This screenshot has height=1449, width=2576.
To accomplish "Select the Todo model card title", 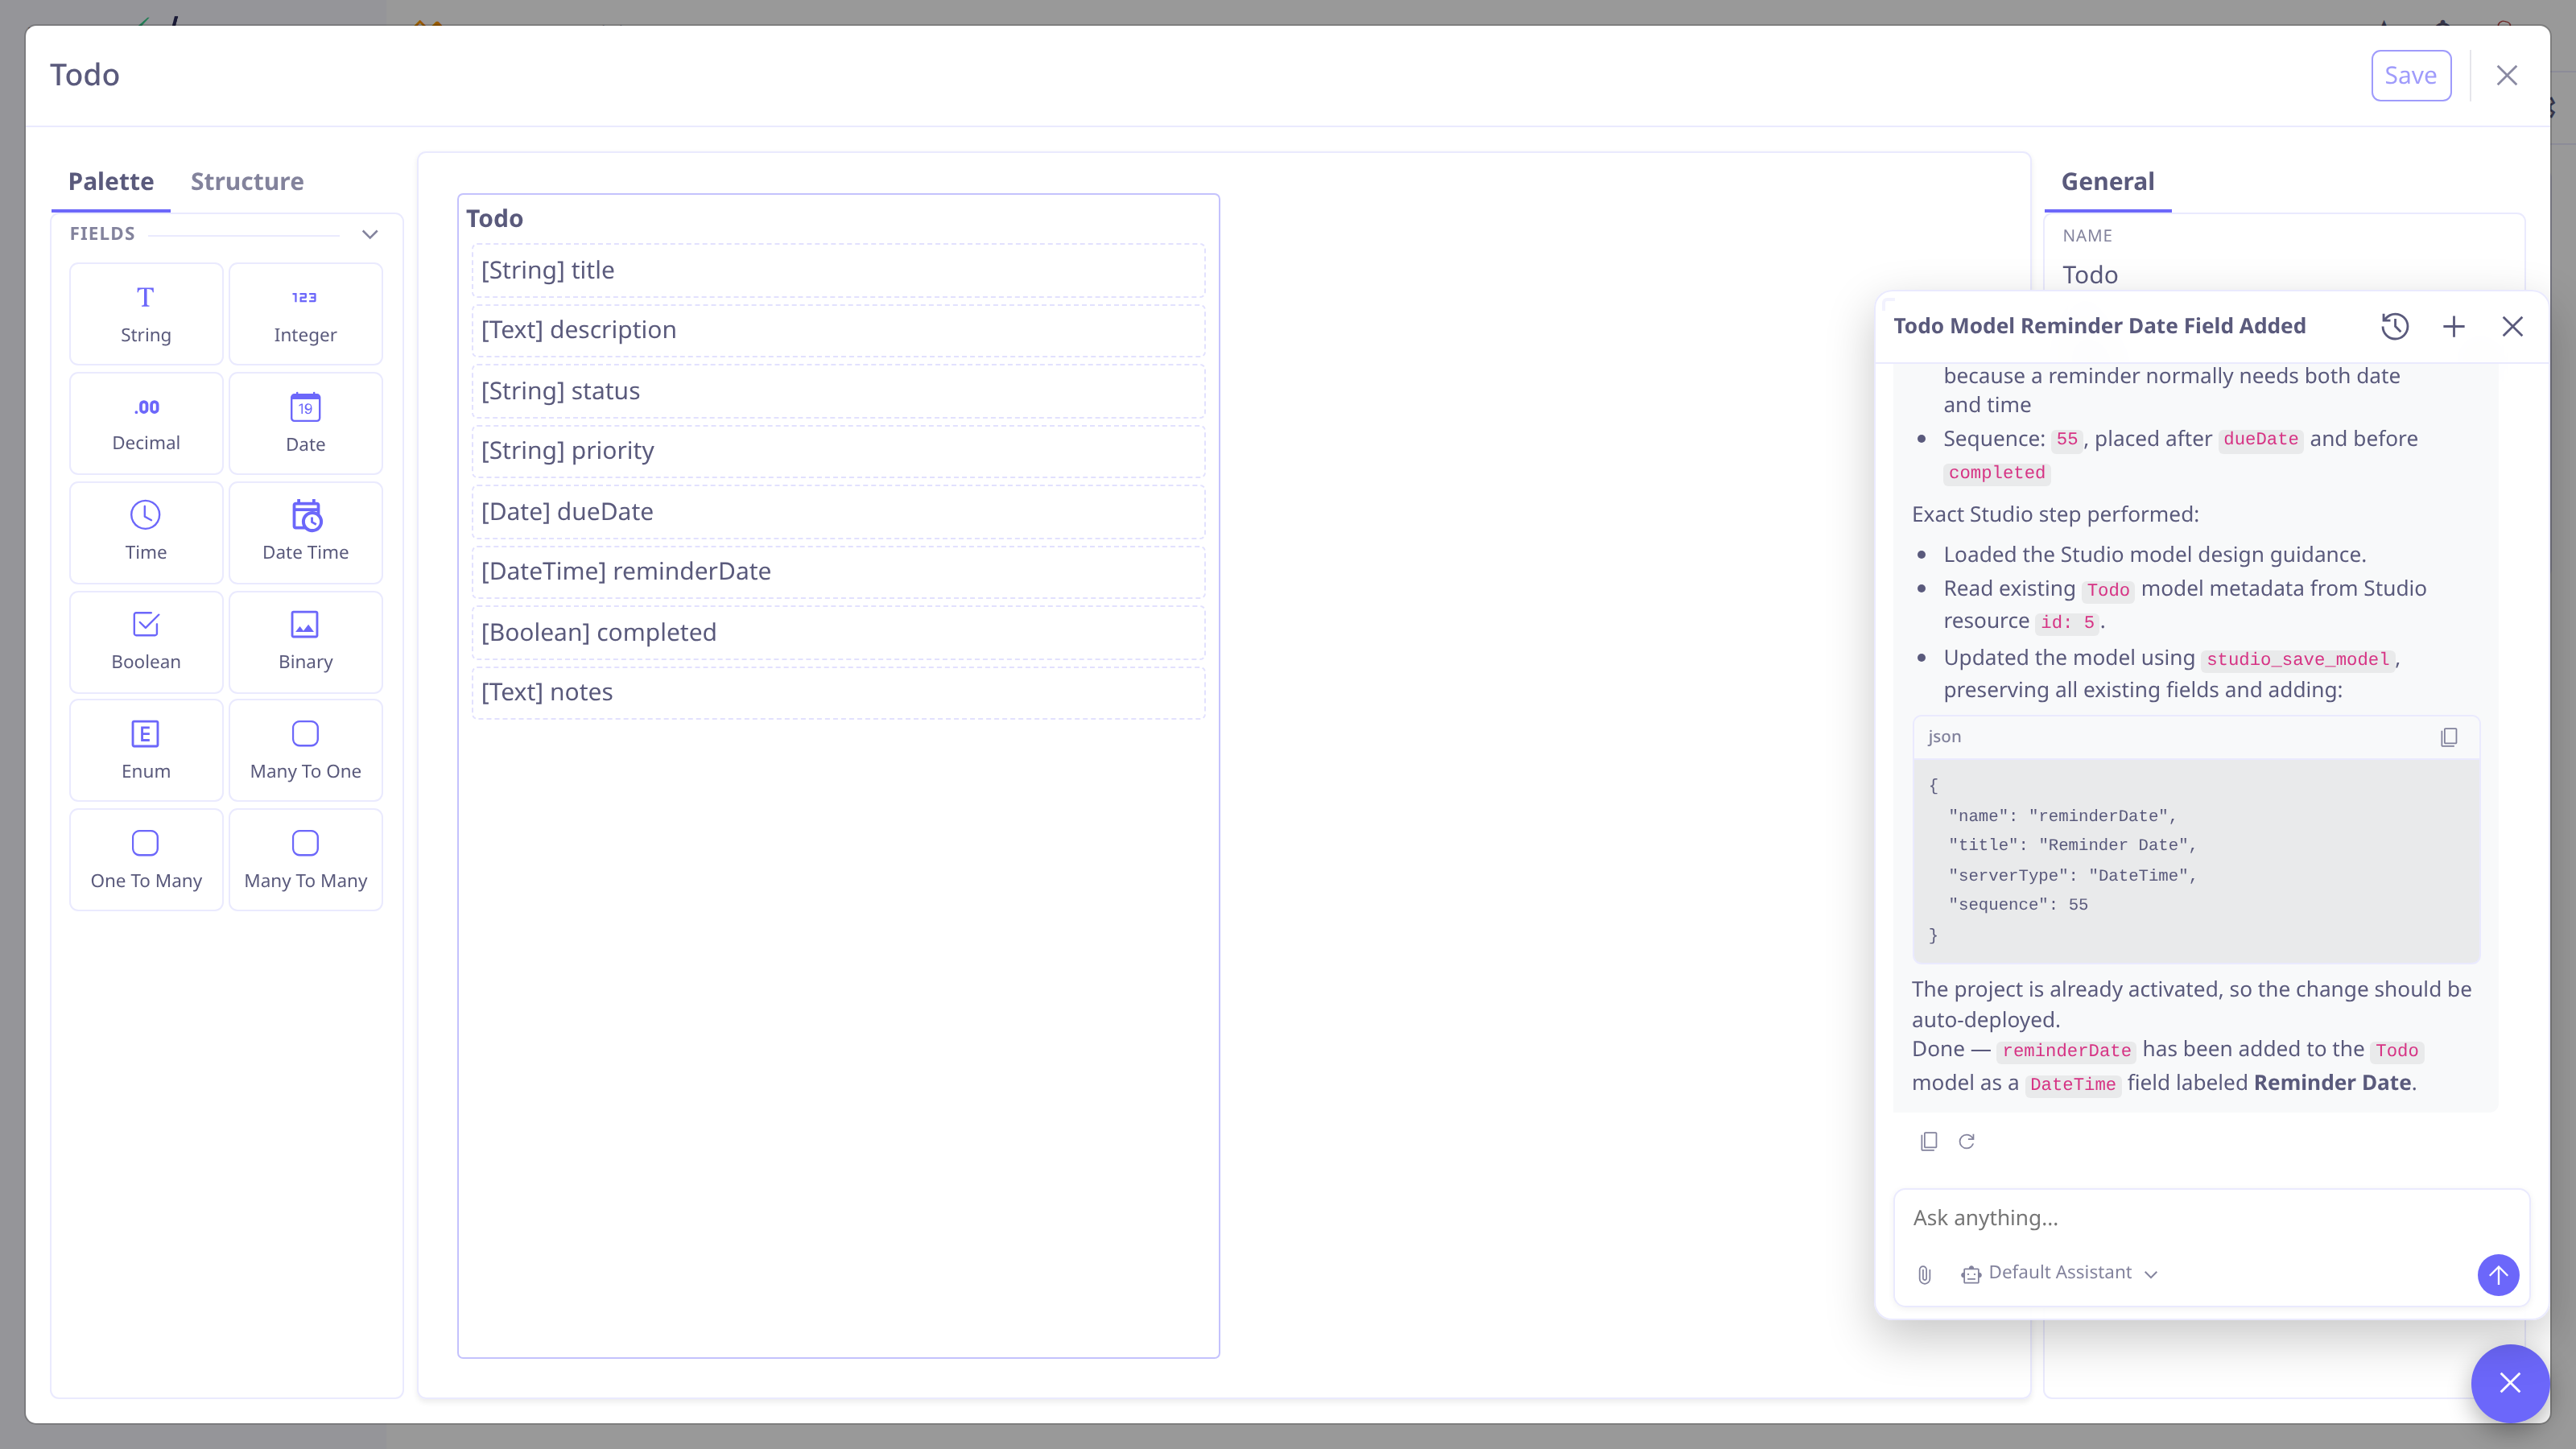I will [494, 218].
